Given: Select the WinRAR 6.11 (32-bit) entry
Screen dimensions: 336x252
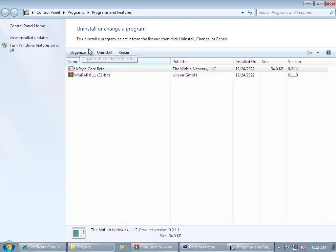Looking at the screenshot, I should (197, 75).
